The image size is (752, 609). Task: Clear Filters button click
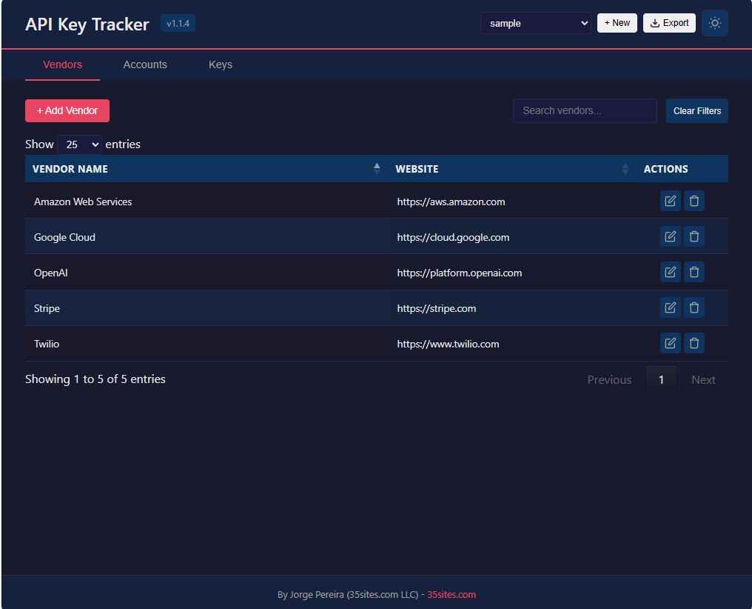click(696, 111)
